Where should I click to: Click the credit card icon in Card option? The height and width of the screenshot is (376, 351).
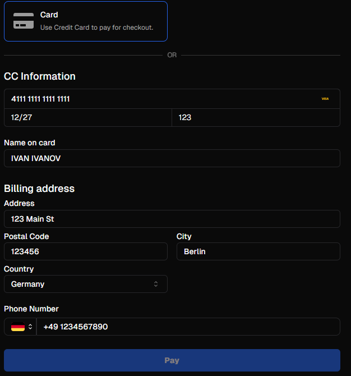[24, 21]
